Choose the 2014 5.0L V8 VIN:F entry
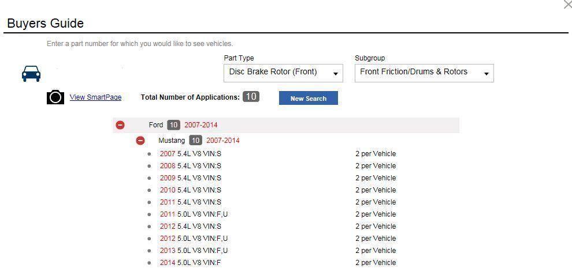The width and height of the screenshot is (572, 276). [x=191, y=263]
